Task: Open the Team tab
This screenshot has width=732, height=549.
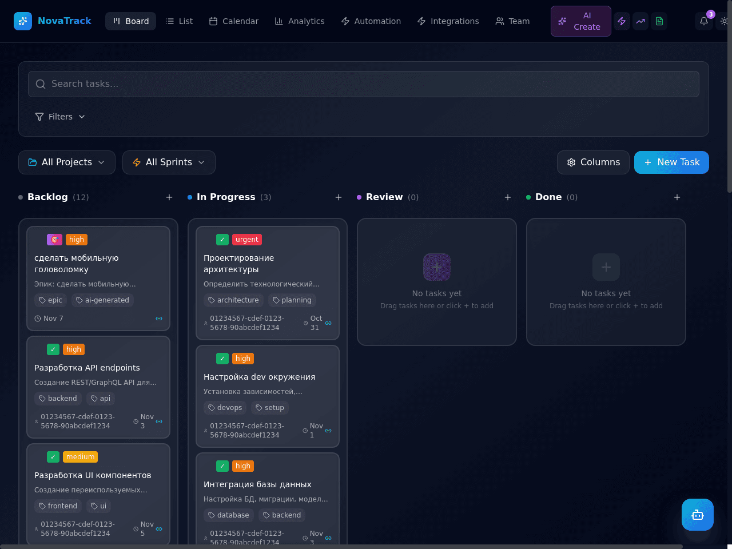Action: pos(512,21)
